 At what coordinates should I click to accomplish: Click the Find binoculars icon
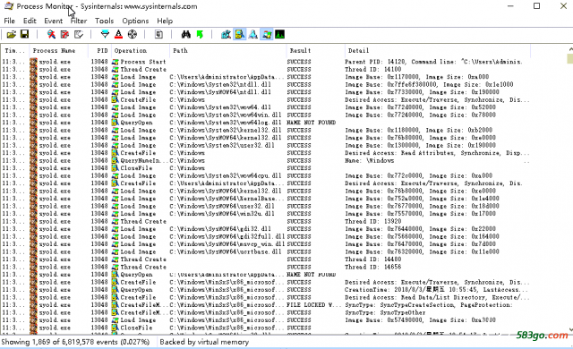tap(186, 35)
